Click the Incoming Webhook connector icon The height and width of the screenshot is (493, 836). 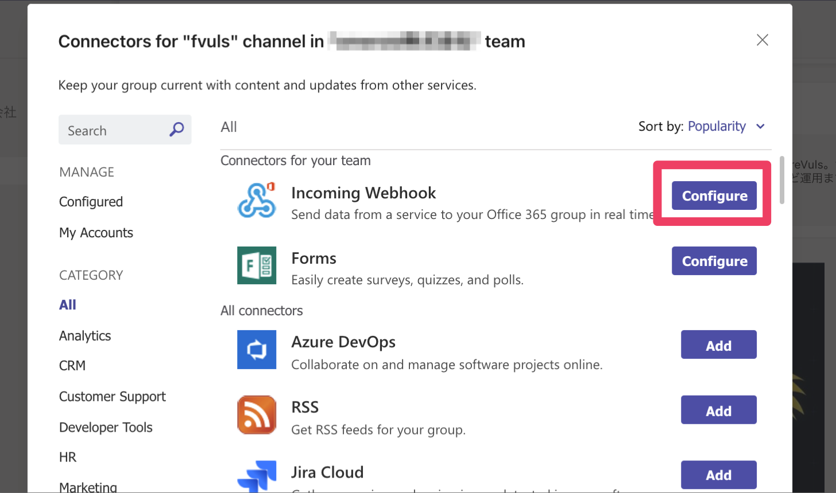click(257, 200)
